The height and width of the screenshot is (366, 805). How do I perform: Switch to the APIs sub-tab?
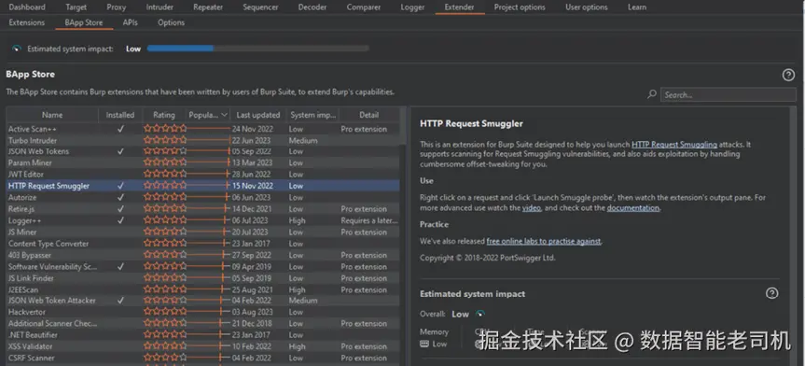[130, 22]
